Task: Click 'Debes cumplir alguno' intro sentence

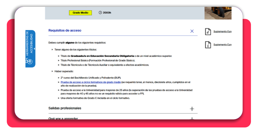Action: point(77,43)
